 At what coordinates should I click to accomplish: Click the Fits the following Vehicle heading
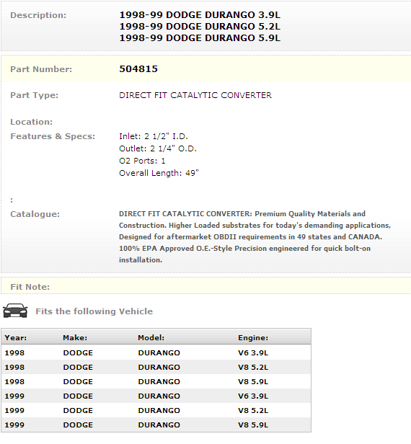coord(94,311)
